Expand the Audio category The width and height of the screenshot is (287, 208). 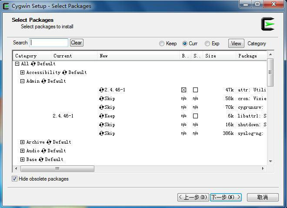point(23,151)
